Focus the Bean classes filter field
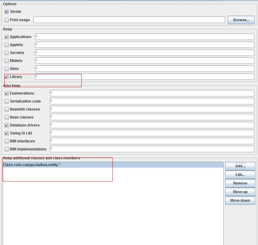The image size is (258, 245). (152, 117)
